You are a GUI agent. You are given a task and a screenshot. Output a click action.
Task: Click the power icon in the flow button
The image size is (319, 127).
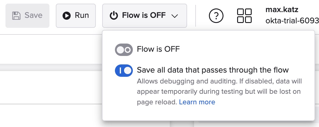click(113, 16)
